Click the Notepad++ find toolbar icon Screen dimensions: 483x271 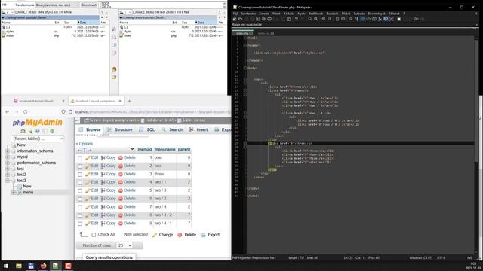pos(310,19)
